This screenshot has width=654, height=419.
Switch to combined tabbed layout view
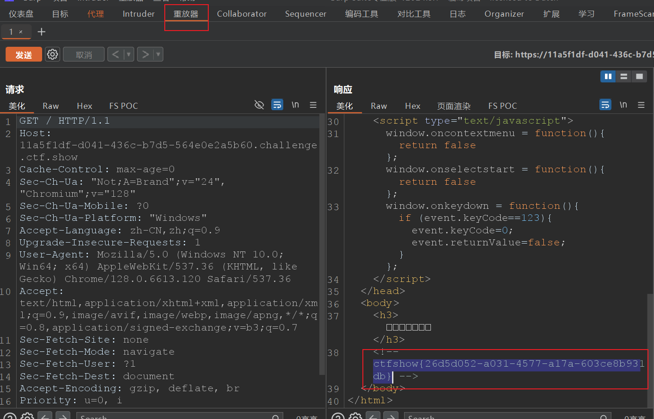639,76
